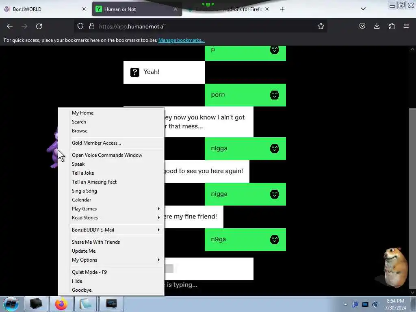Open the black box taskbar application

[x=36, y=304]
